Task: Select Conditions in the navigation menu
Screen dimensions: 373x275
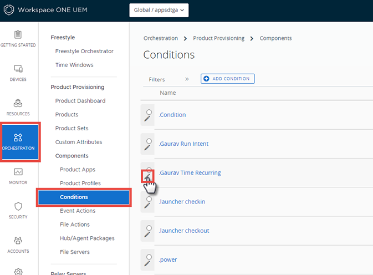Action: (84, 197)
